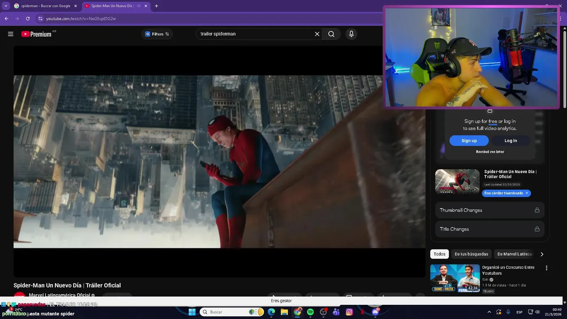Follow the 'free' link in sign-up text
The image size is (567, 319).
(493, 121)
